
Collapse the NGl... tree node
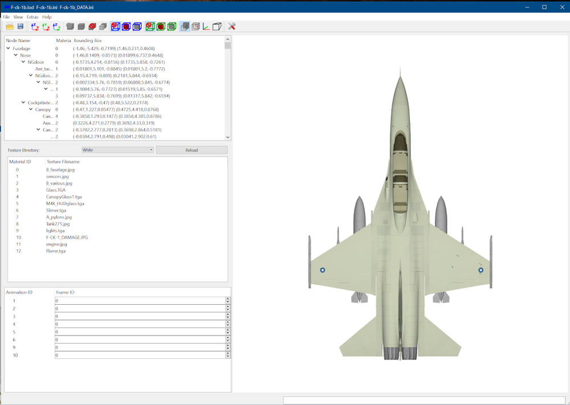[x=38, y=83]
